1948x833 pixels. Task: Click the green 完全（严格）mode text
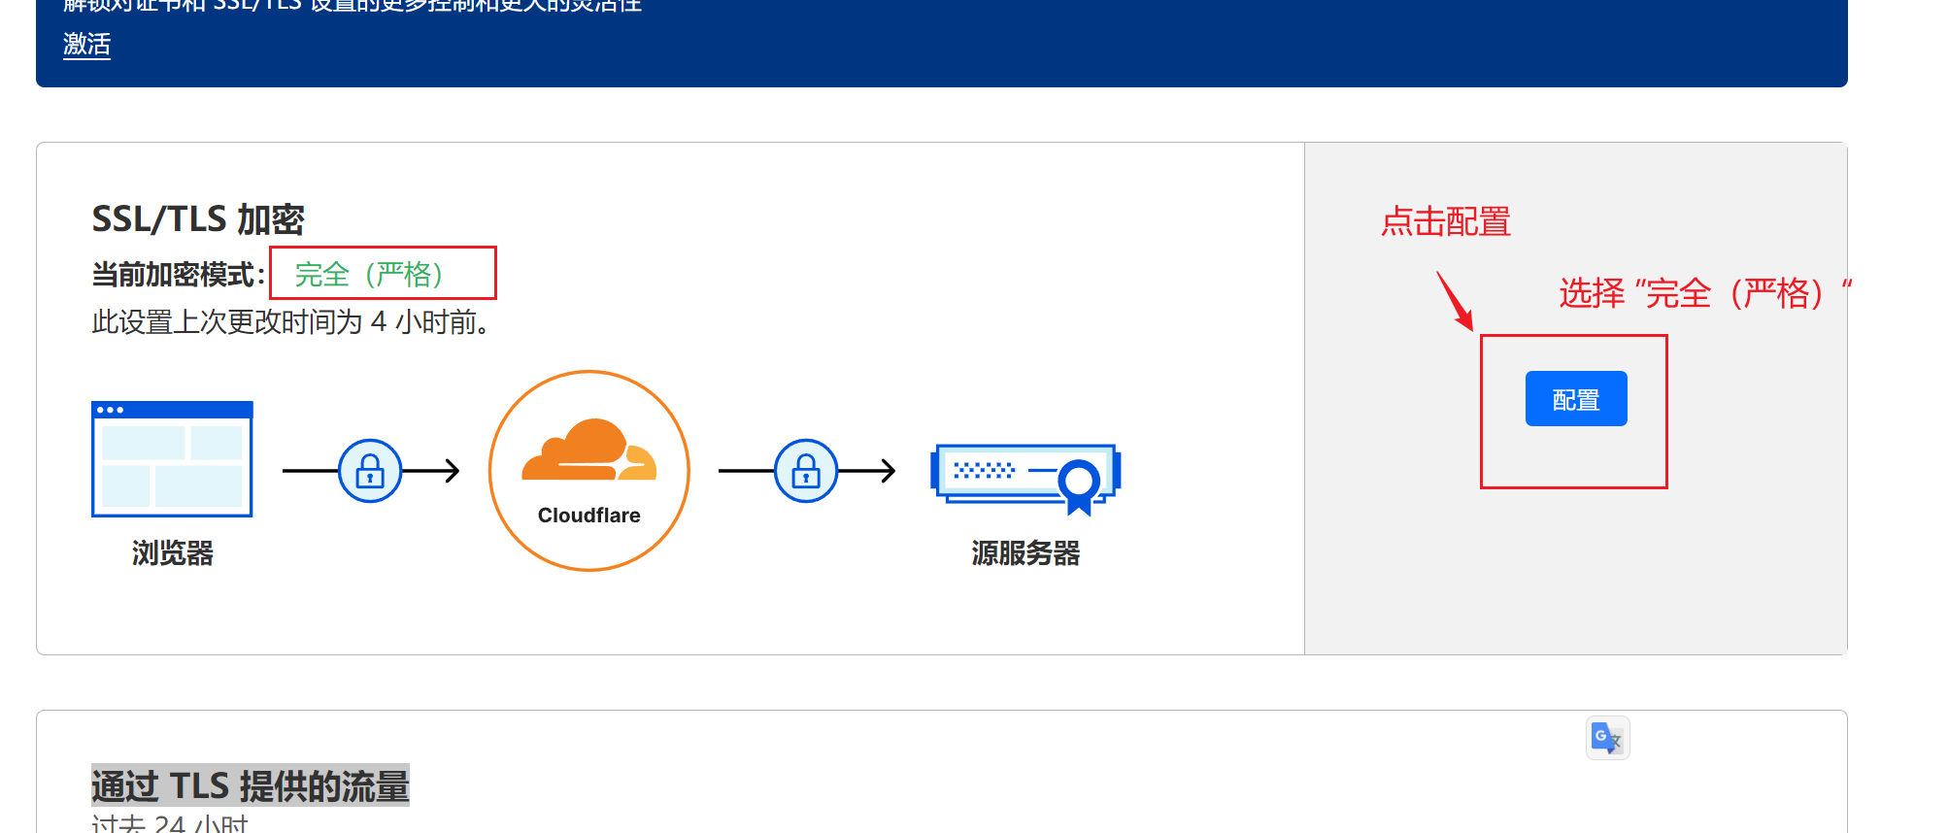click(369, 275)
